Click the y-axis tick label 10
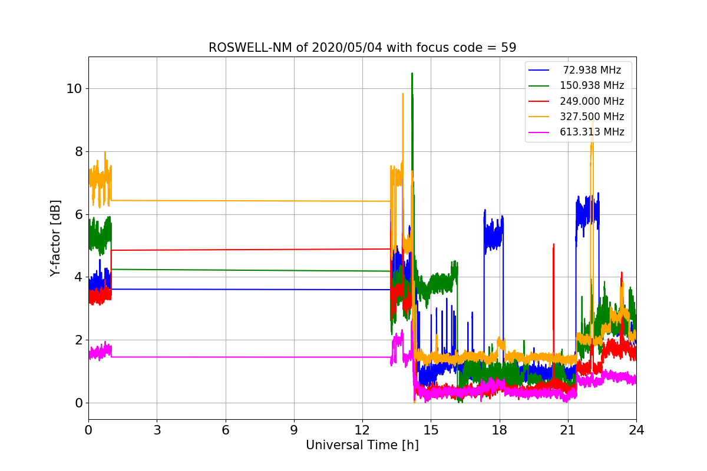The height and width of the screenshot is (471, 707). pyautogui.click(x=75, y=89)
